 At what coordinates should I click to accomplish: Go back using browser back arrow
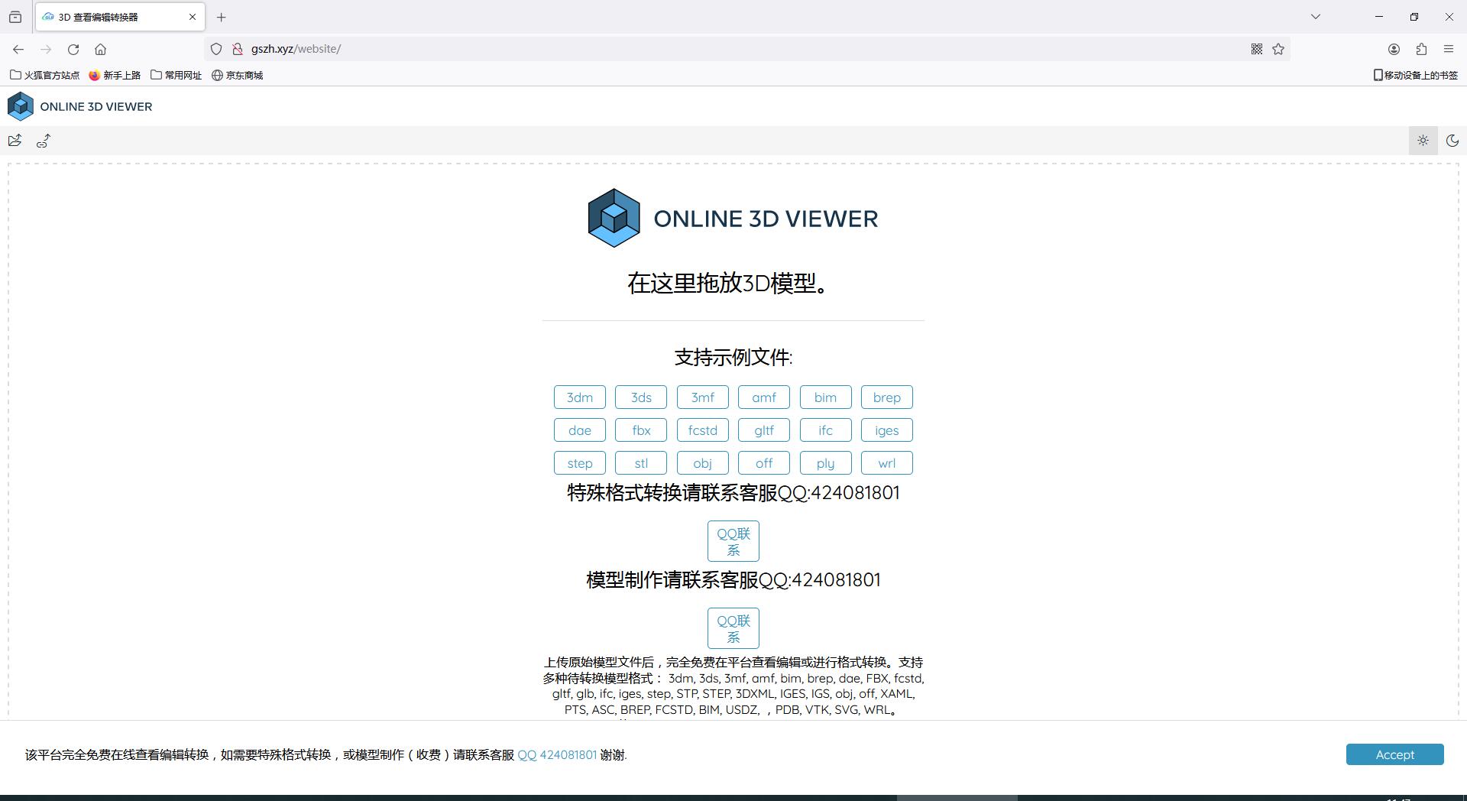(x=18, y=49)
